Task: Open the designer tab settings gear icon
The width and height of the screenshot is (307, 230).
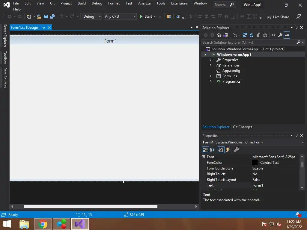Action: [x=197, y=27]
